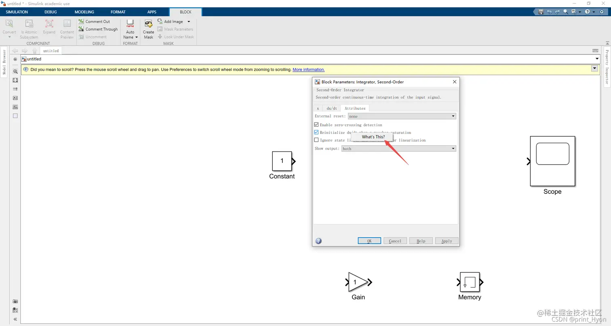Click the question mark help icon in title toolbar
This screenshot has height=326, width=611.
[x=588, y=12]
